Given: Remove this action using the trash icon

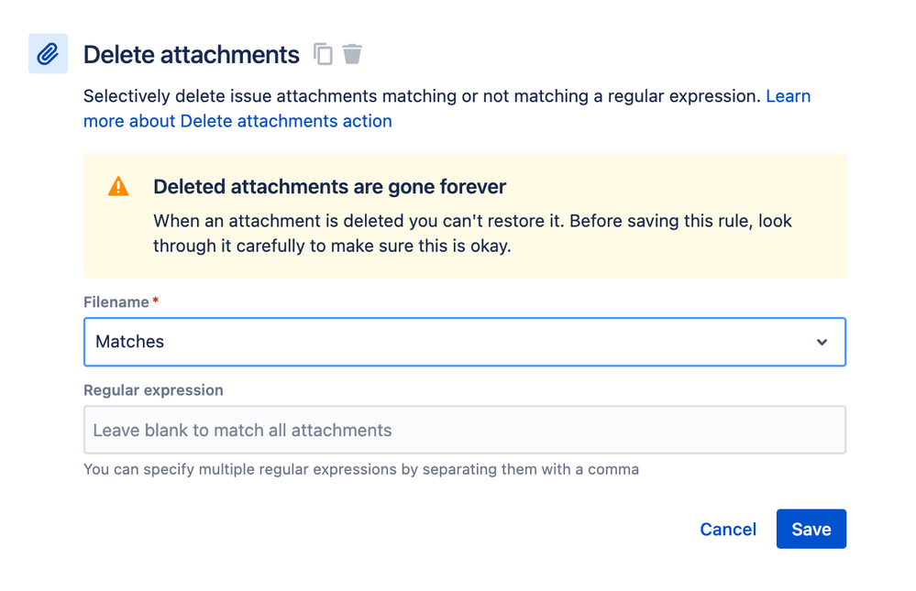Looking at the screenshot, I should pyautogui.click(x=352, y=54).
